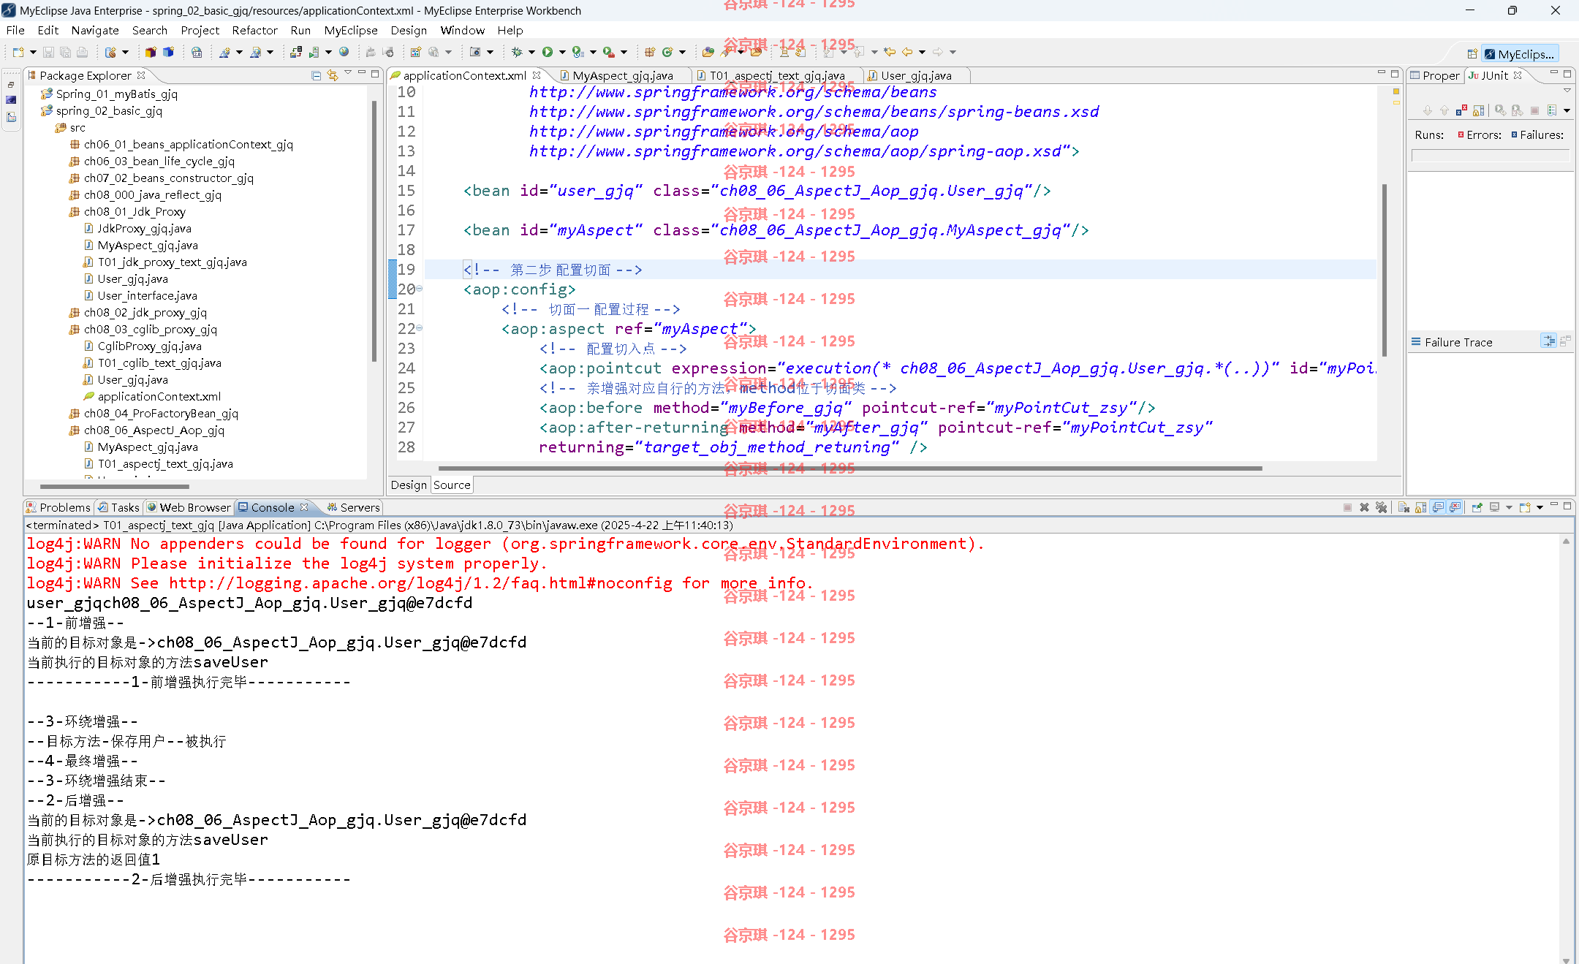The image size is (1579, 964).
Task: Click the Back navigation arrow in toolbar
Action: point(907,52)
